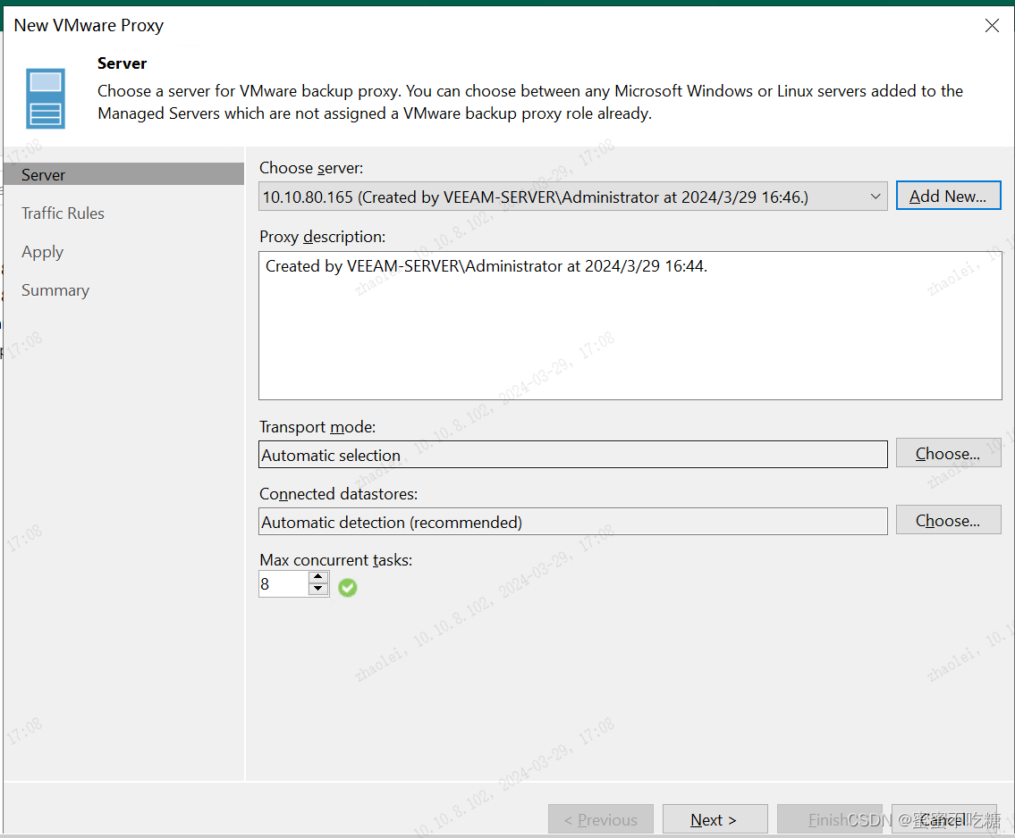1015x838 pixels.
Task: Go to the Traffic Rules step
Action: [x=63, y=214]
